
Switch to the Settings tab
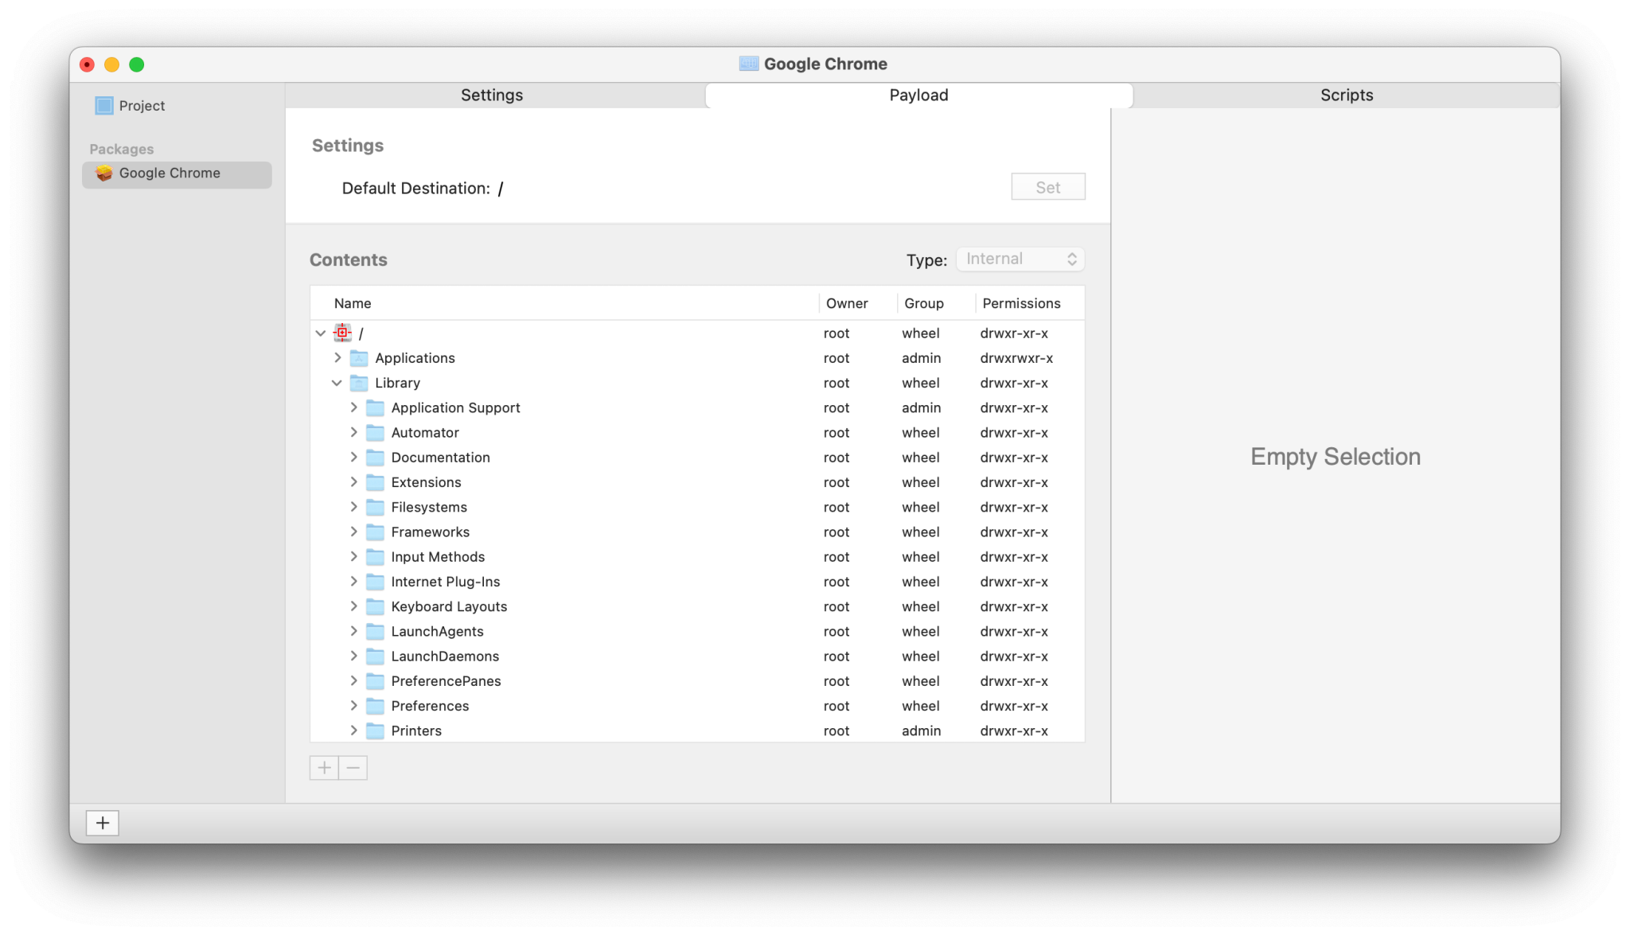click(492, 95)
